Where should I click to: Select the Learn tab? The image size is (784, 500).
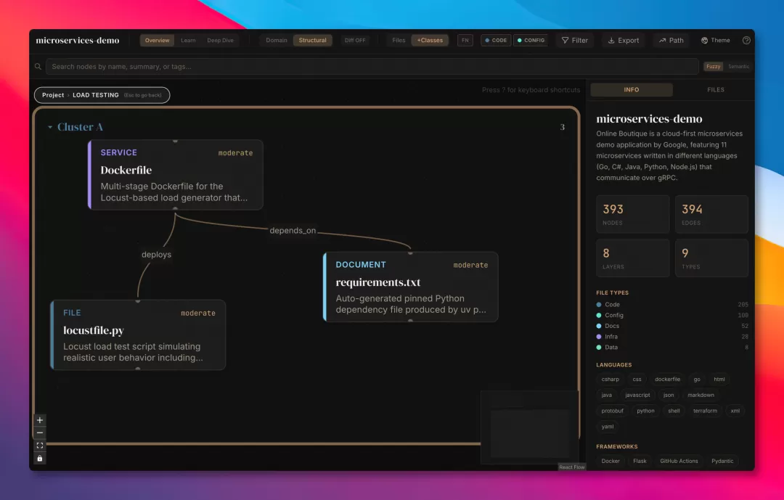click(188, 41)
